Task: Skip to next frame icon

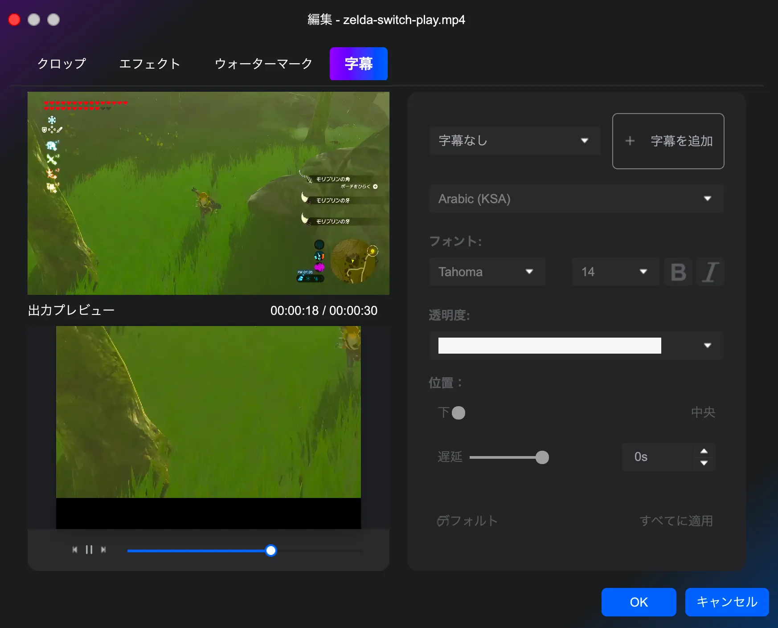Action: coord(103,550)
